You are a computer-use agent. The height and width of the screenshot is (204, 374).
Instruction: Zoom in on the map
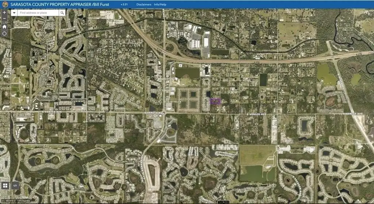coord(4,12)
